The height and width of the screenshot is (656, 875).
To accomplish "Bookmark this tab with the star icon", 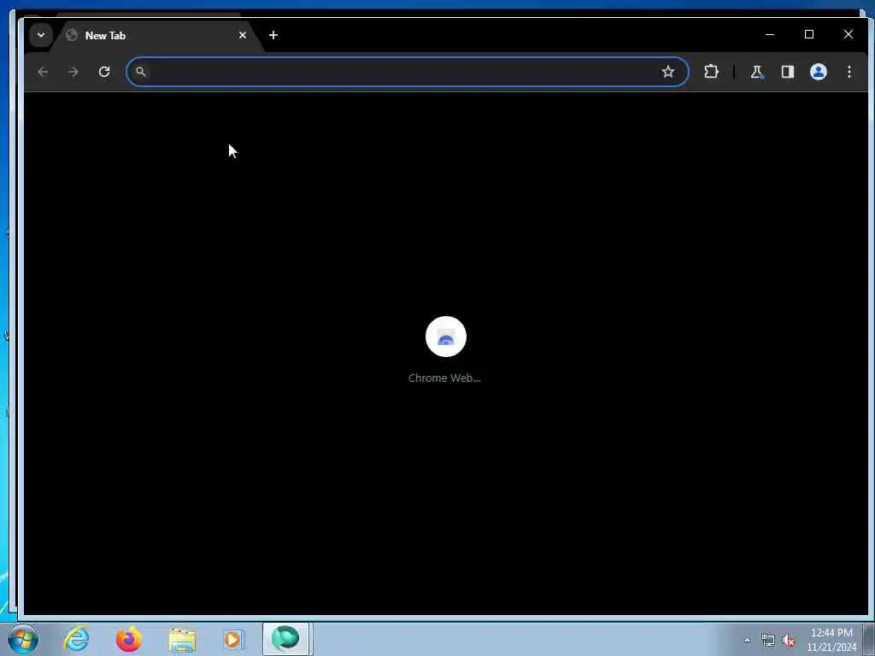I will click(x=668, y=72).
